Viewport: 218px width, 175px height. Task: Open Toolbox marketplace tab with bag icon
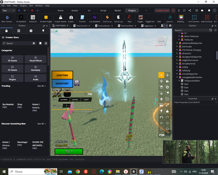tap(7, 31)
